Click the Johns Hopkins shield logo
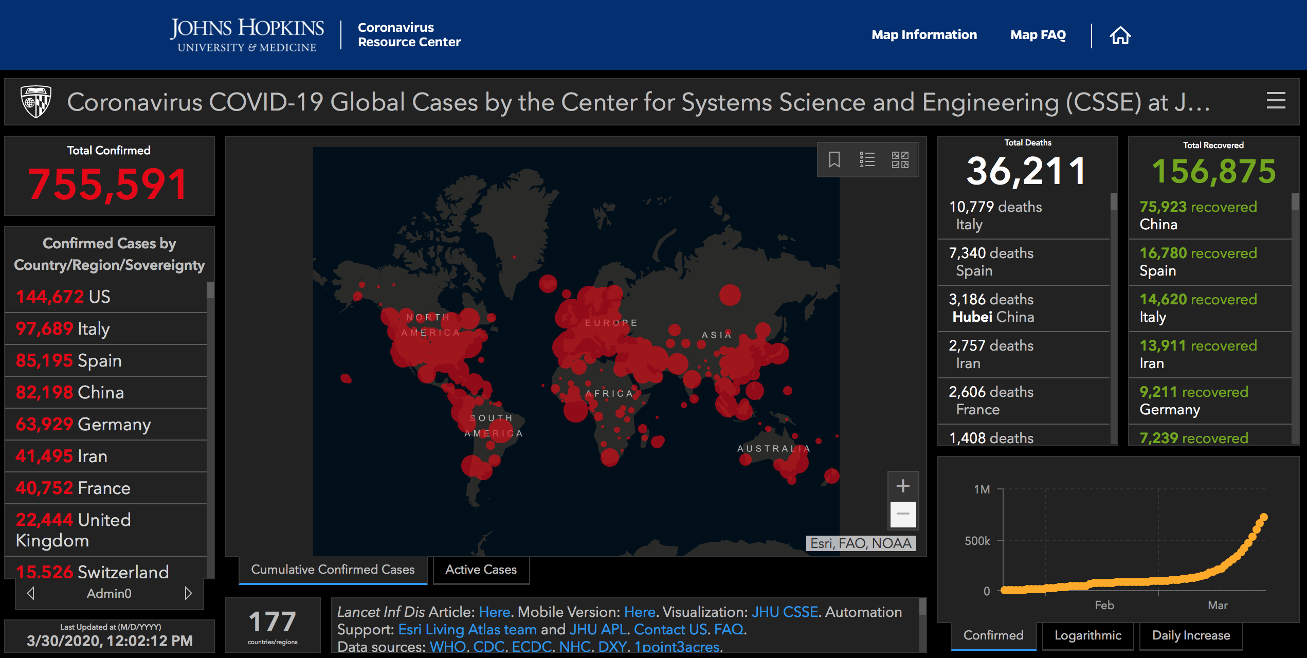The width and height of the screenshot is (1307, 658). coord(35,101)
